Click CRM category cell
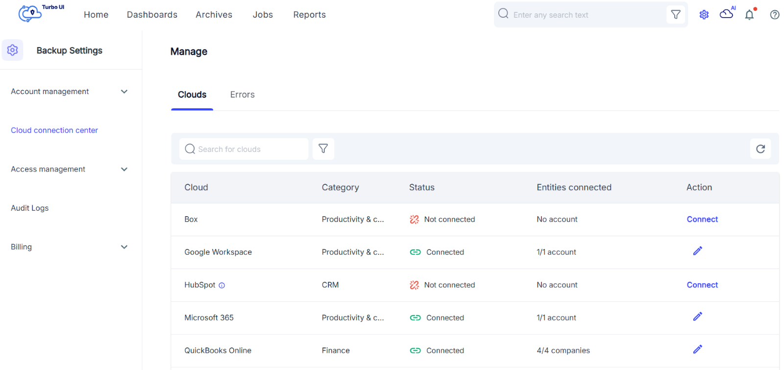784x370 pixels. [330, 285]
